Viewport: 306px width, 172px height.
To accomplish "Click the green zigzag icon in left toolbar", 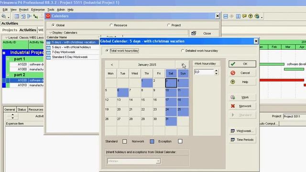I will tap(35, 16).
